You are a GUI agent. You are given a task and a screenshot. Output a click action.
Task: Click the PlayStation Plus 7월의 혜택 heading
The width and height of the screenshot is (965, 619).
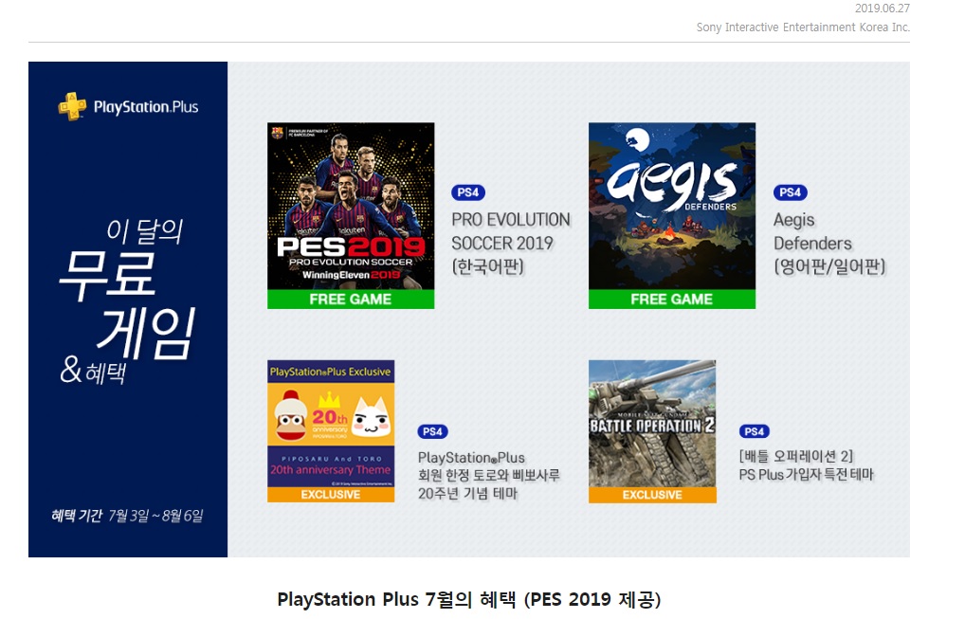tap(469, 599)
